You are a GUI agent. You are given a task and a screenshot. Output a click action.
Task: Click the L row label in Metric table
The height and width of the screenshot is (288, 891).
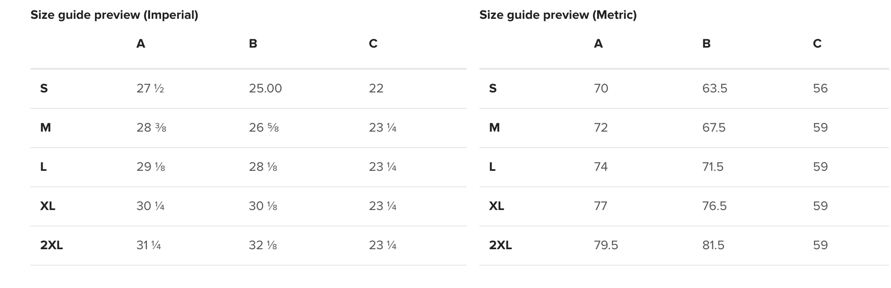click(x=492, y=167)
